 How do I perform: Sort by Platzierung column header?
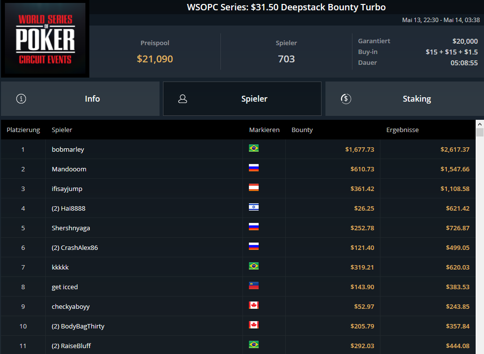click(24, 130)
